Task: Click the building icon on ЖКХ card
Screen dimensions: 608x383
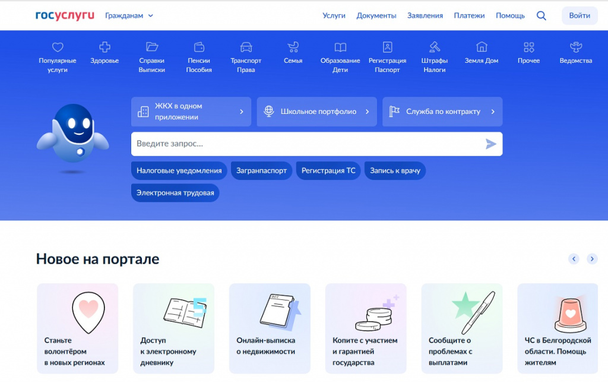Action: click(x=143, y=112)
